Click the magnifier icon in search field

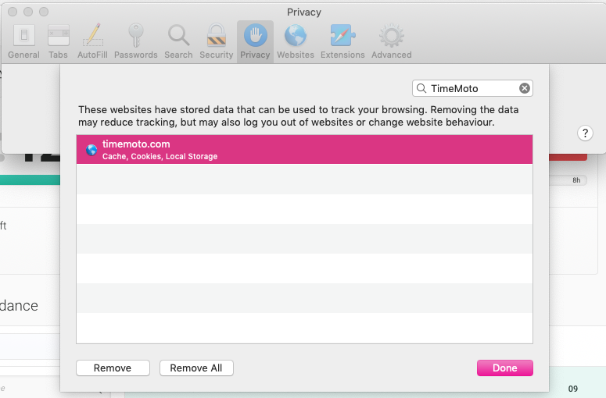pos(421,88)
